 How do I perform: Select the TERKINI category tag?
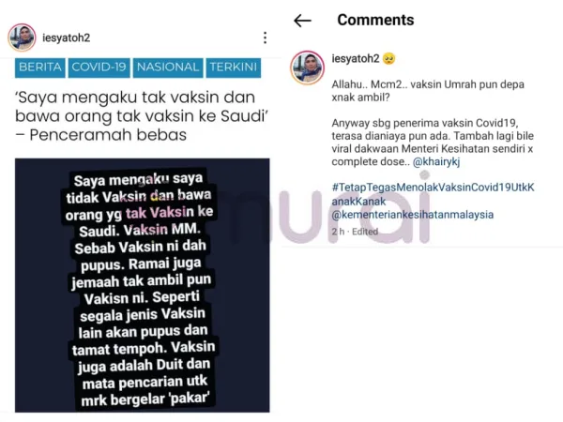point(234,68)
